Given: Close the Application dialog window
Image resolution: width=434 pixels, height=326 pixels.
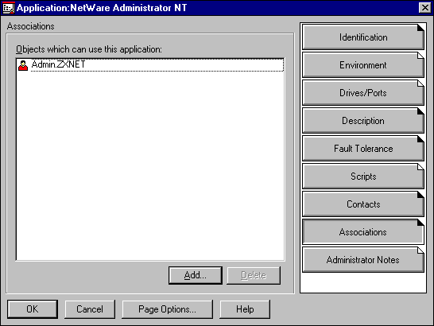Looking at the screenshot, I should (425, 8).
